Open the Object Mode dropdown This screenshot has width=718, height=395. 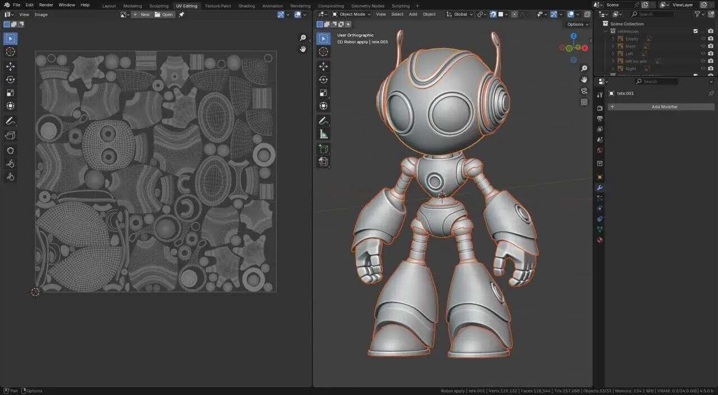pyautogui.click(x=352, y=14)
